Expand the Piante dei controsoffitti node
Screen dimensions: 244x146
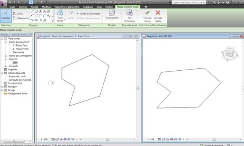click(x=6, y=56)
